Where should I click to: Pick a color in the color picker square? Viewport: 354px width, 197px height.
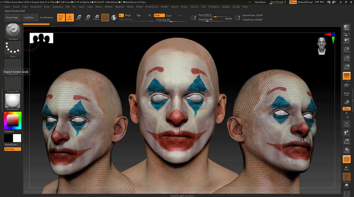[x=13, y=120]
